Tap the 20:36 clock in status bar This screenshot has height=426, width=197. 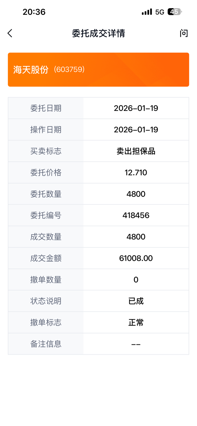click(x=34, y=12)
